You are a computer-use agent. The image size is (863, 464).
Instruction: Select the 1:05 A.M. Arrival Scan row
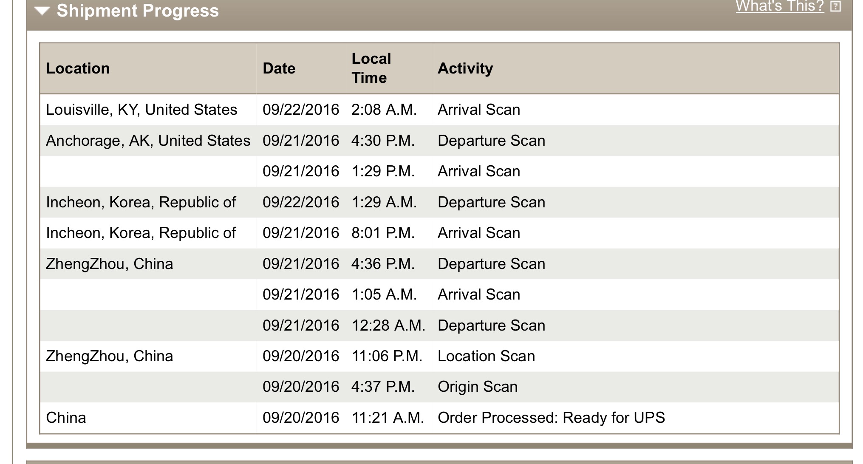439,294
